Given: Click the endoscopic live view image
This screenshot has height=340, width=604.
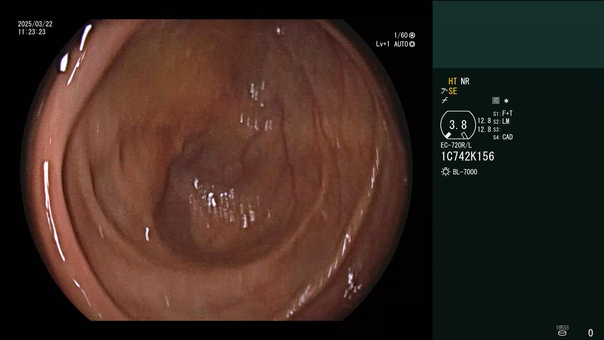Looking at the screenshot, I should coord(216,170).
